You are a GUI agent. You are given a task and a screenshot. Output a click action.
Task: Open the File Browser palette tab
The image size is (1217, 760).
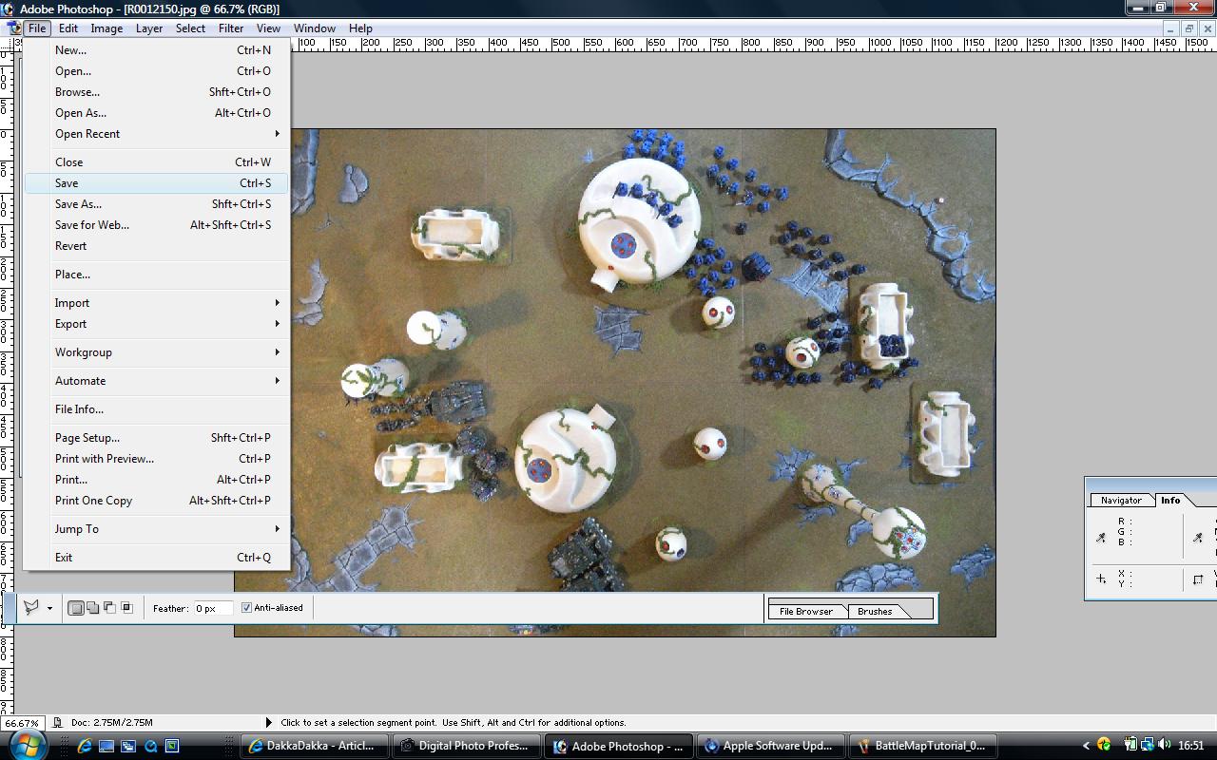coord(805,611)
